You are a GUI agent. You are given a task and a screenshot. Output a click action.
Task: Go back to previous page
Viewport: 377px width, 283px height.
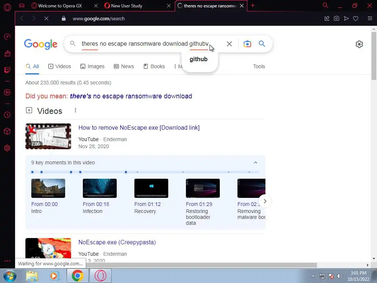[22, 18]
